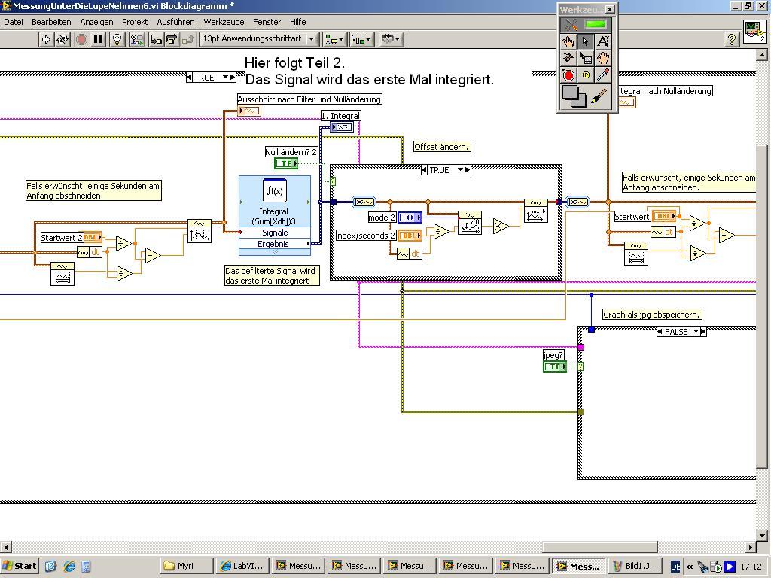Image resolution: width=771 pixels, height=578 pixels.
Task: Open the Align Objects dropdown
Action: click(x=334, y=39)
